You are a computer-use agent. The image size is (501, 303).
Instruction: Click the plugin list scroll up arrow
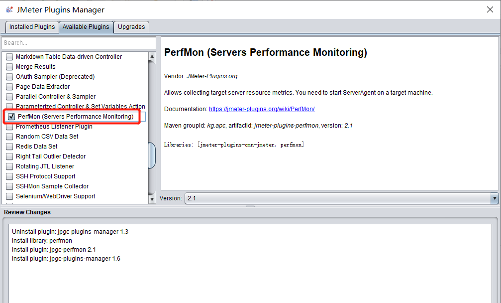(x=152, y=56)
